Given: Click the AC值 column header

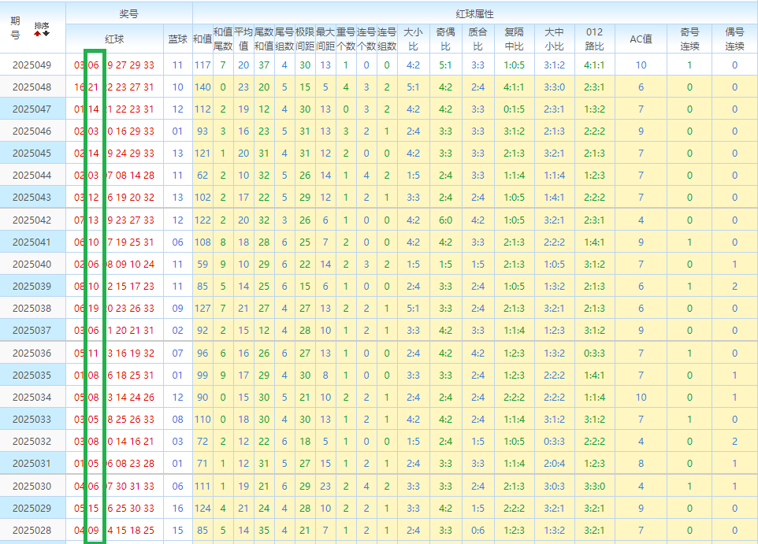Looking at the screenshot, I should pyautogui.click(x=641, y=39).
